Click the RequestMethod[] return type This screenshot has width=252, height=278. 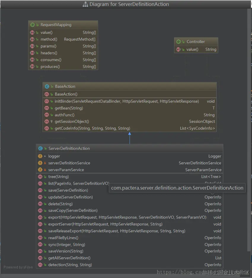point(79,39)
